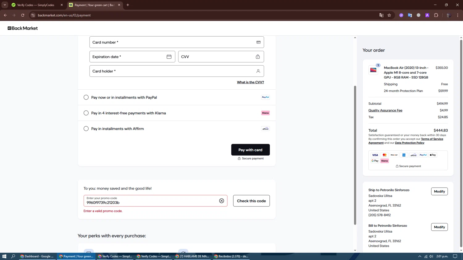Select Pay in installments with Affirm

tap(86, 129)
